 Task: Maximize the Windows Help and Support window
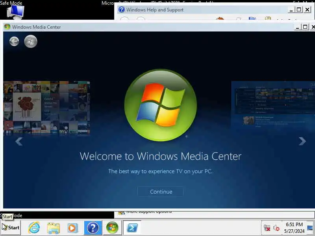[x=299, y=9]
